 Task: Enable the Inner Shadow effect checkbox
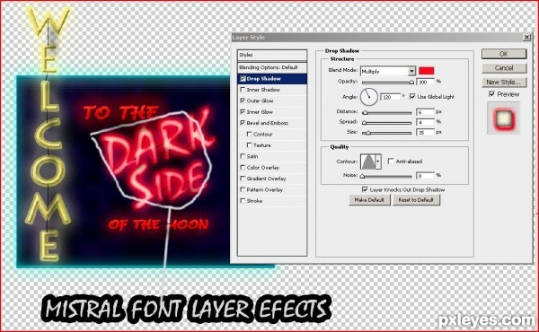[243, 90]
